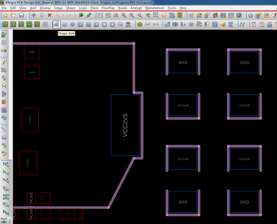277x224 pixels.
Task: Click the abc Edit Text pencil icon
Action: coord(4,153)
